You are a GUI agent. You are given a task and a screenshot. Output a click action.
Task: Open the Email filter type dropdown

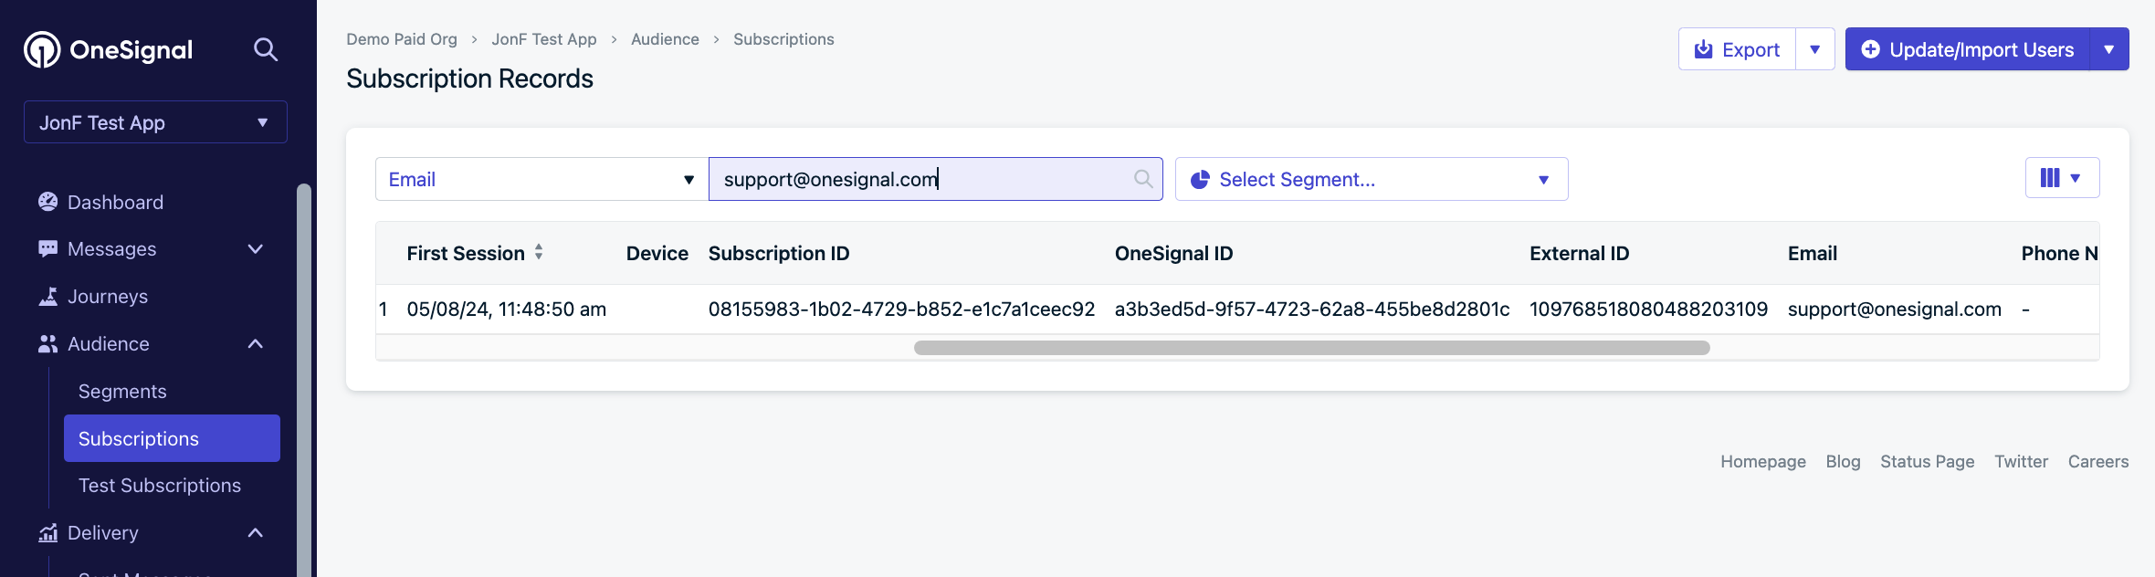(x=541, y=179)
